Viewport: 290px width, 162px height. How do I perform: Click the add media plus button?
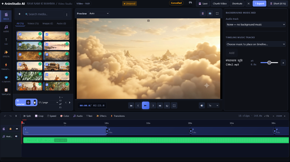[x=20, y=14]
